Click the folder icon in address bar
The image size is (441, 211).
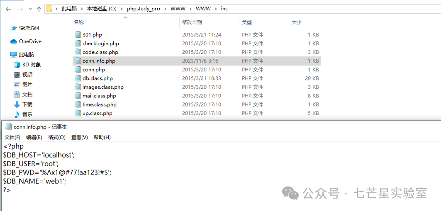(49, 9)
